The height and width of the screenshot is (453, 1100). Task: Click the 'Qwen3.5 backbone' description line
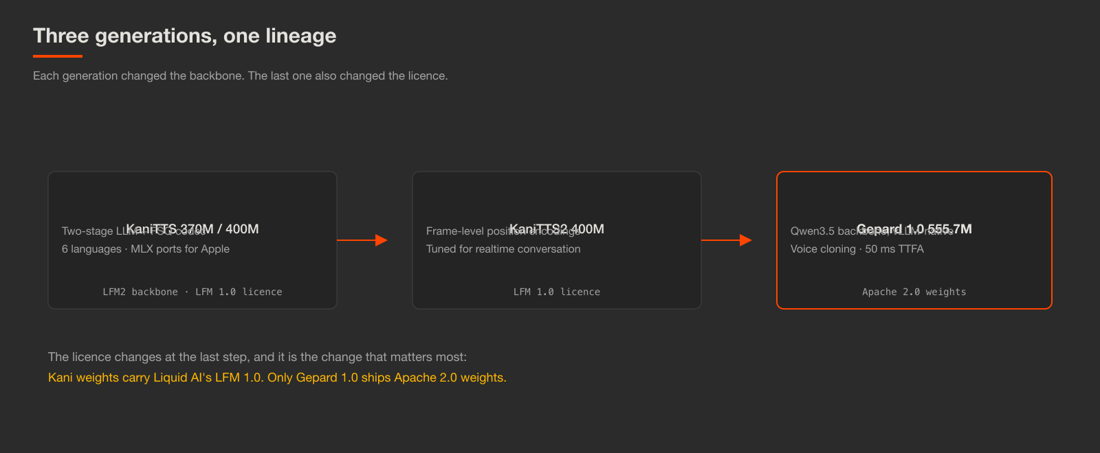click(x=872, y=231)
